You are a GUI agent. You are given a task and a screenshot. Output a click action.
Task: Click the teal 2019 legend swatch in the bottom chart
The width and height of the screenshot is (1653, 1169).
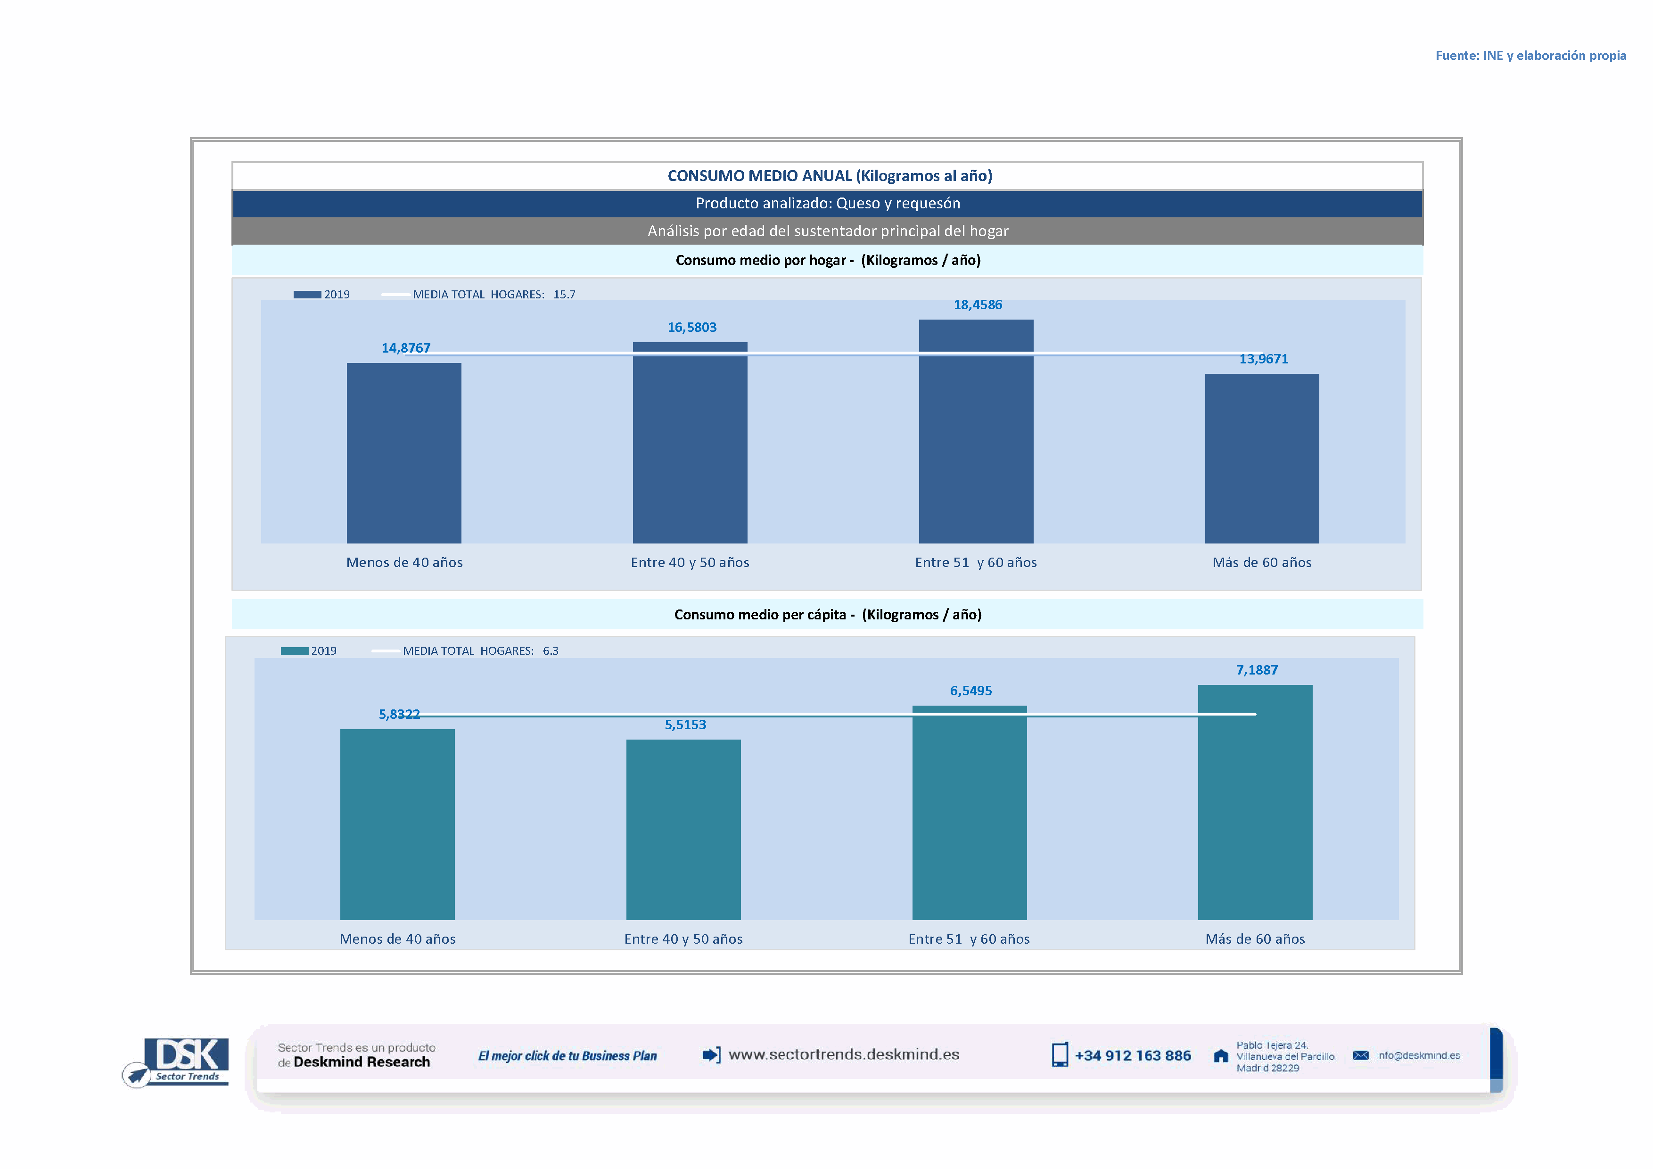click(x=295, y=650)
